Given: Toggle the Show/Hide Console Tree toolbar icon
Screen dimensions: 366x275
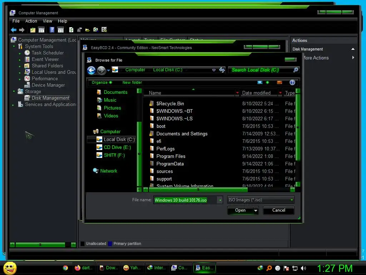Looking at the screenshot, I should click(x=41, y=30).
